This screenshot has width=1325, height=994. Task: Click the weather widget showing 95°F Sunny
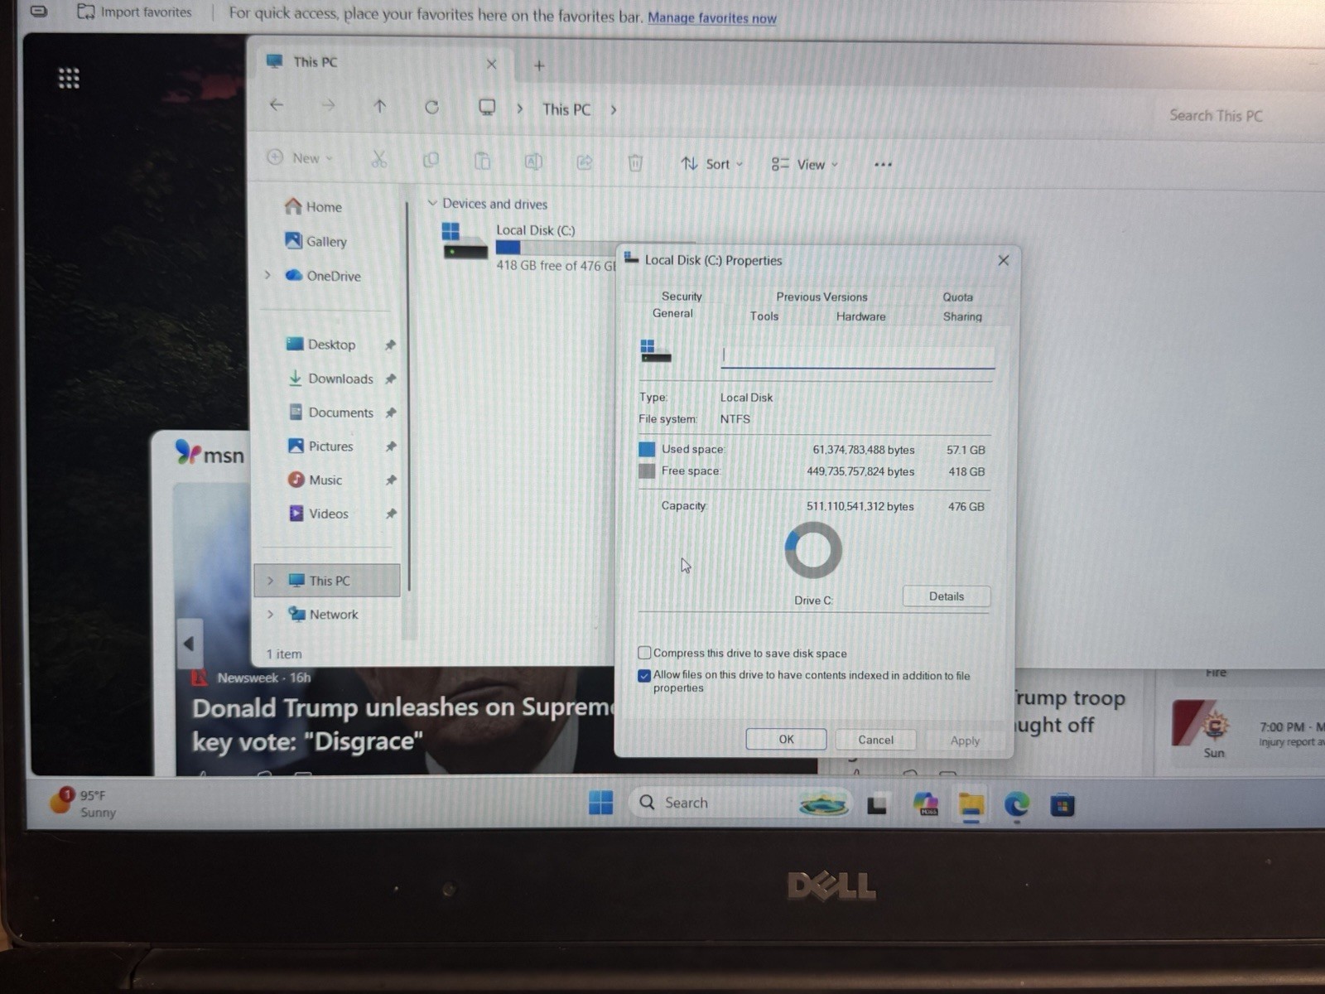(83, 803)
